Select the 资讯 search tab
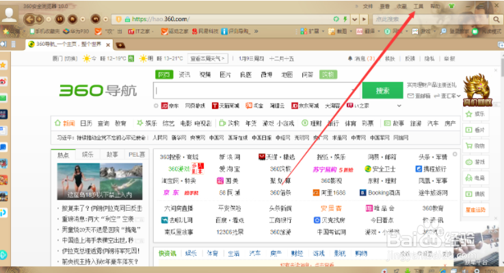The image size is (504, 273). pyautogui.click(x=185, y=75)
